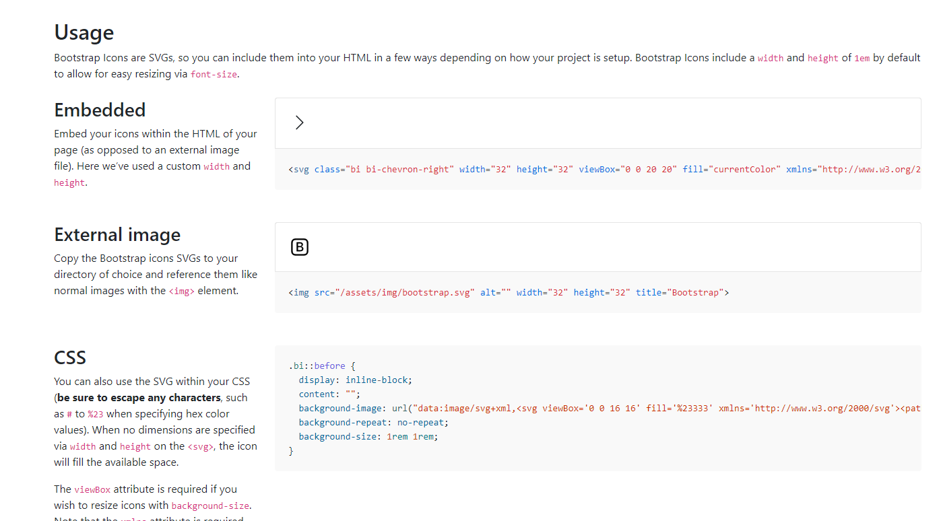Click the Bootstrap logo icon preview
Screen dimensions: 939x521
(299, 246)
